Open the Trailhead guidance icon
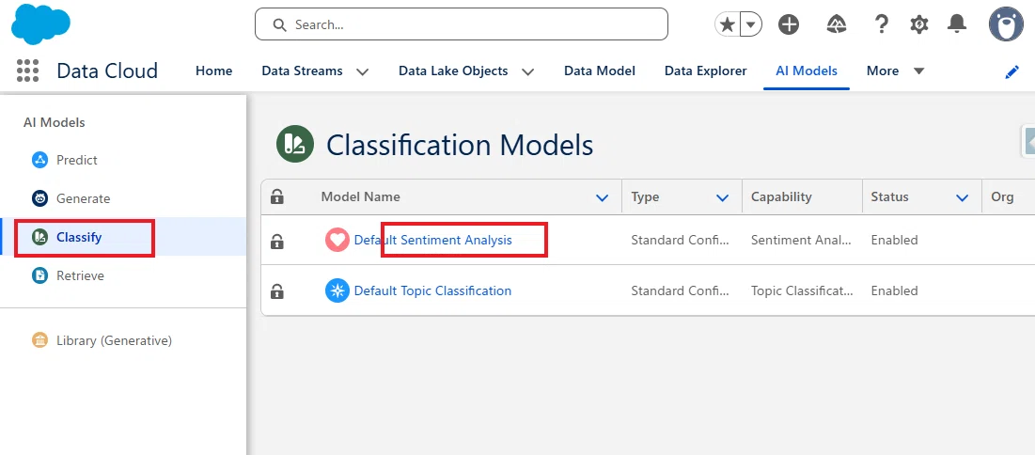Image resolution: width=1035 pixels, height=455 pixels. point(837,25)
